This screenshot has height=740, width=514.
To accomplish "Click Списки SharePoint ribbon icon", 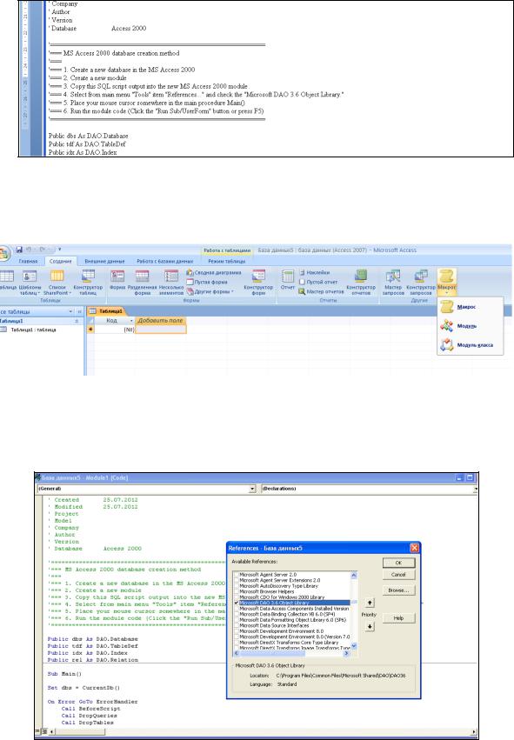I will coord(57,283).
